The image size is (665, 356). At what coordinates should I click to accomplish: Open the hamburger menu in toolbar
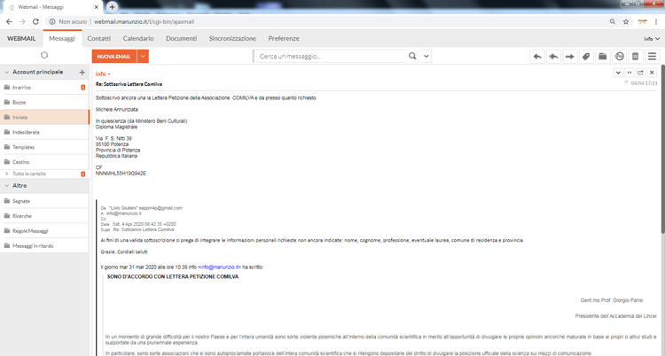tap(653, 57)
